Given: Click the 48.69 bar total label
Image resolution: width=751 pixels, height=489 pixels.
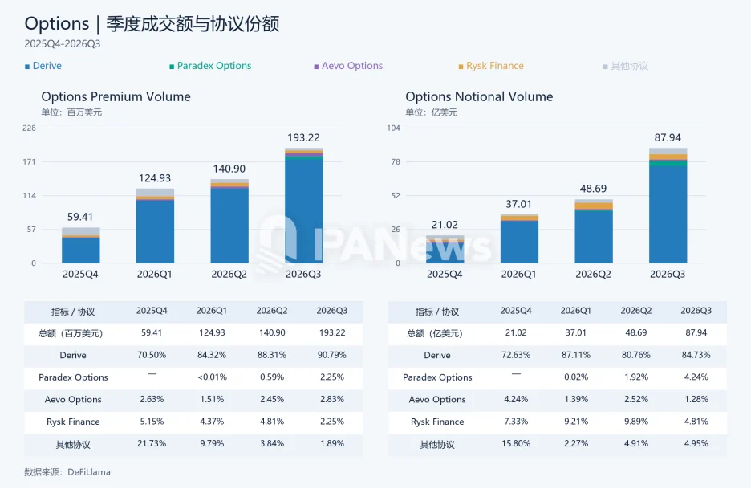Looking at the screenshot, I should click(594, 189).
